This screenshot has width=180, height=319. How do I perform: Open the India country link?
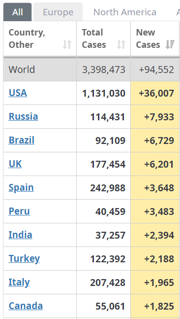[20, 235]
